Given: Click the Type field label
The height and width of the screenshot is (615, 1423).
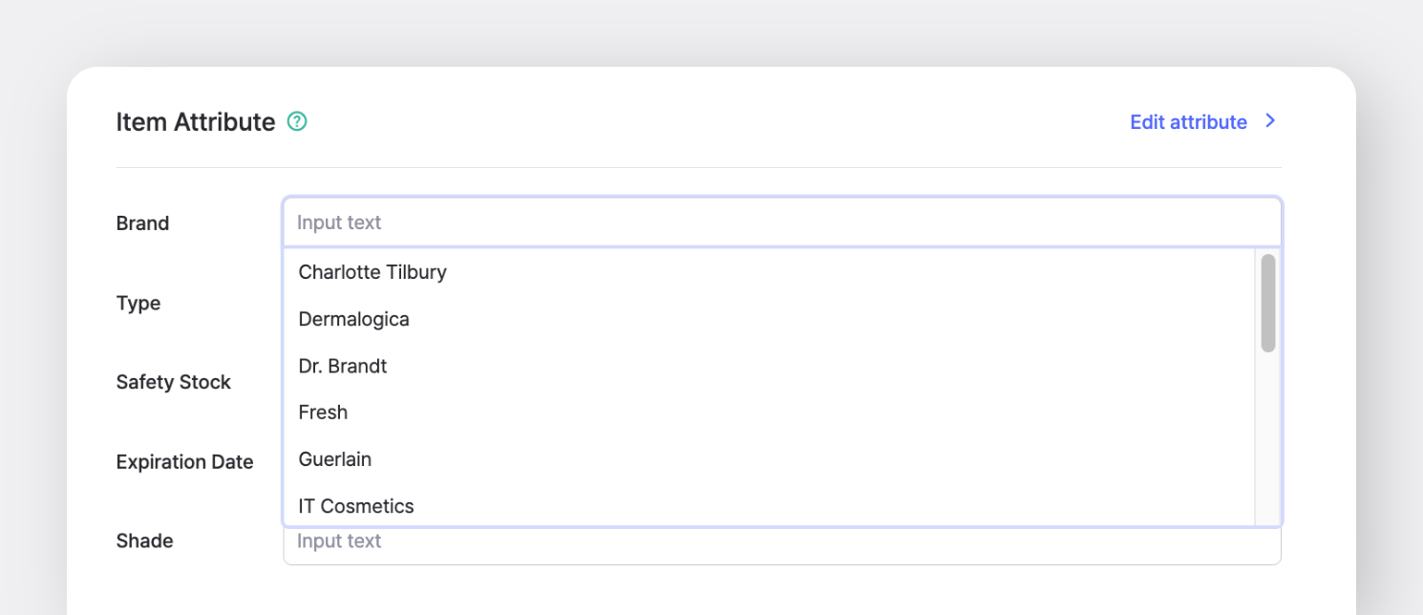Looking at the screenshot, I should 138,304.
